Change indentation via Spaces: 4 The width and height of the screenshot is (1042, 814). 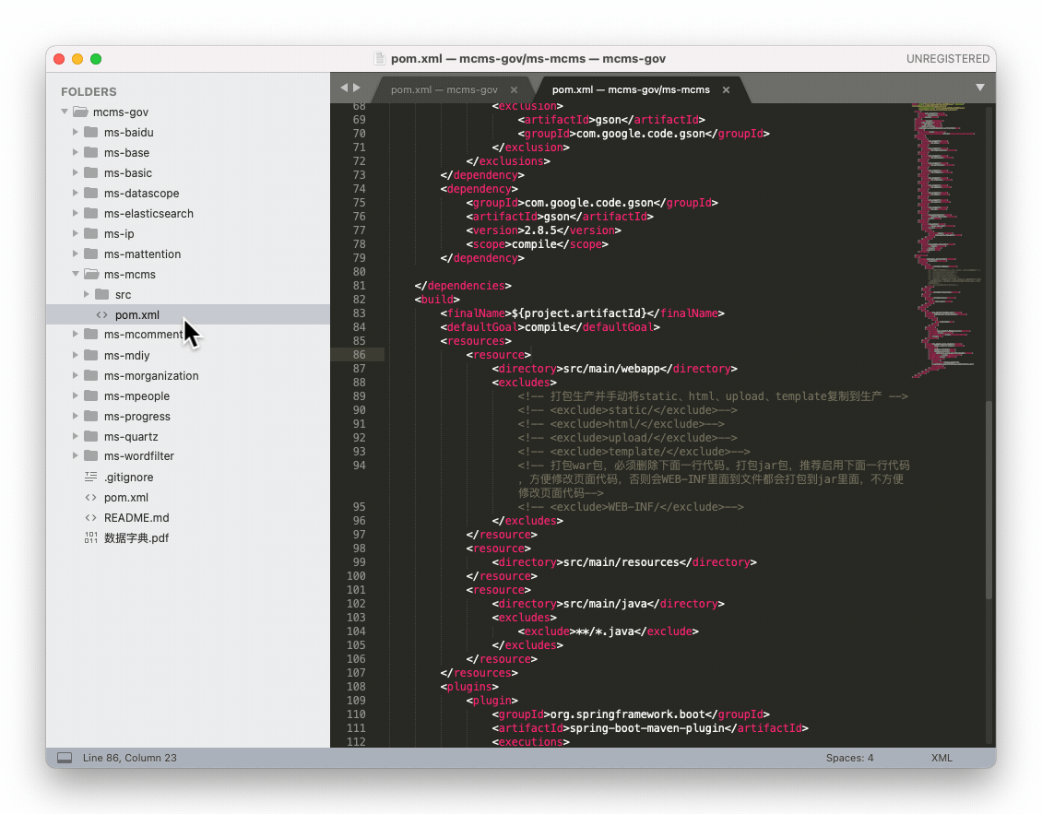click(849, 758)
